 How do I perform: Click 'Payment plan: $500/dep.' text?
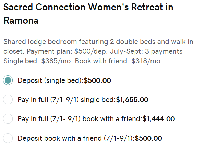(x=67, y=52)
